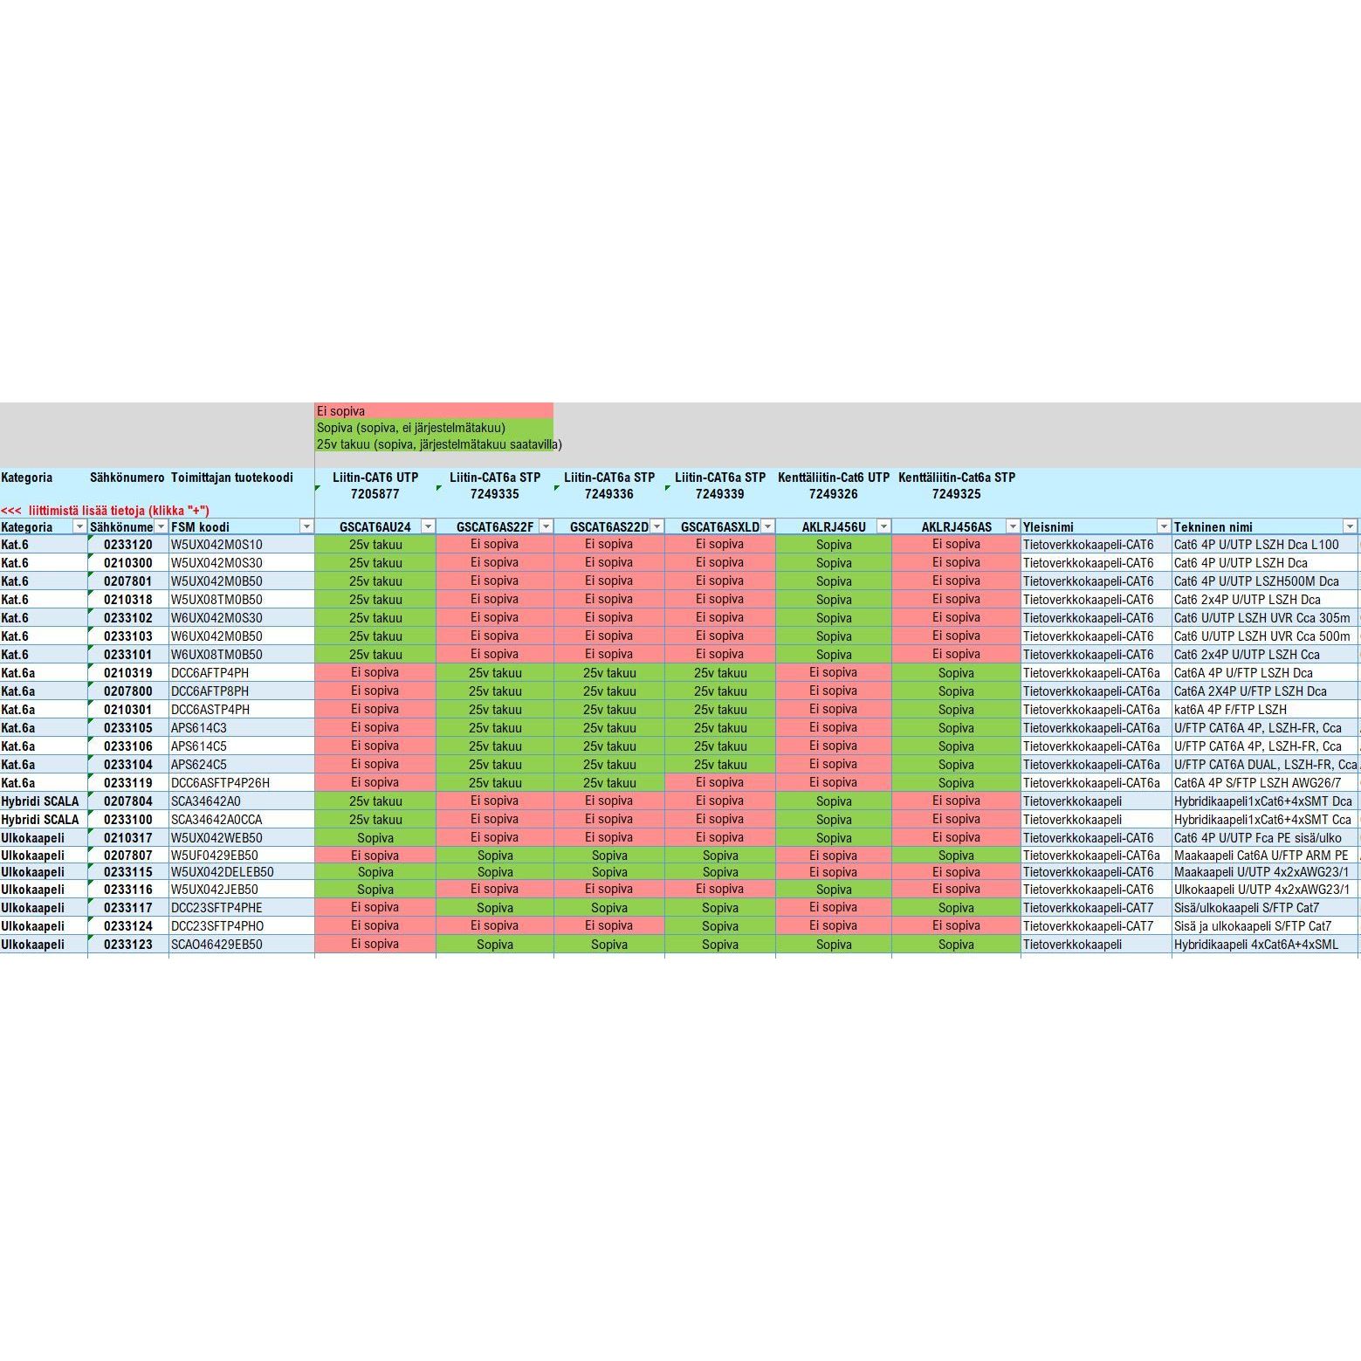Click the product code cell SCAO46429EB50

217,945
